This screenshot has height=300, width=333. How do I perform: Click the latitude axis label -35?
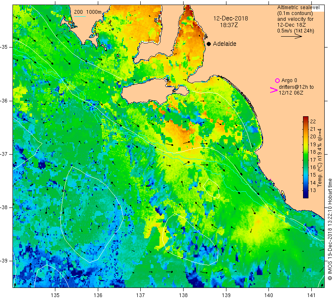point(4,47)
